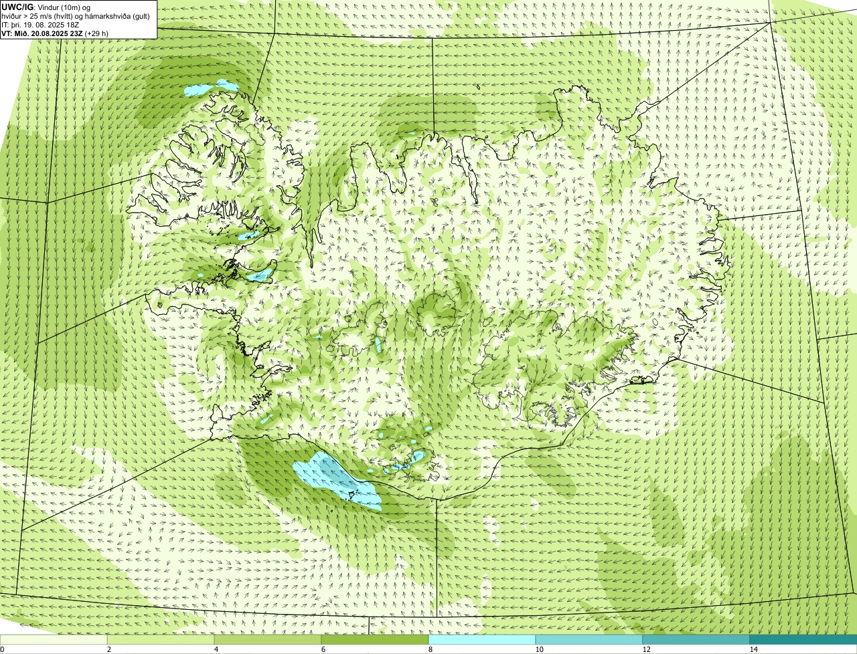Click the "6" label on the color scale
This screenshot has width=857, height=654.
[x=323, y=649]
